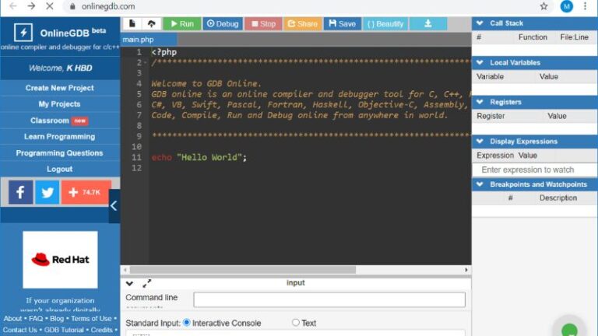
Task: Collapse the input panel chevron
Action: pos(129,284)
